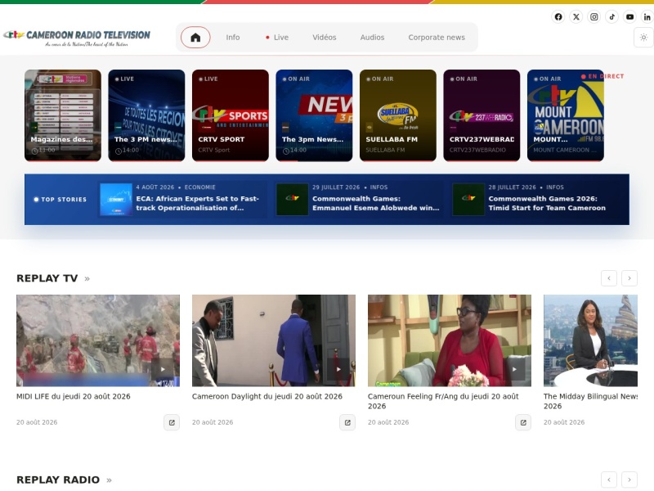Open the YouTube social icon
654x491 pixels.
[629, 16]
